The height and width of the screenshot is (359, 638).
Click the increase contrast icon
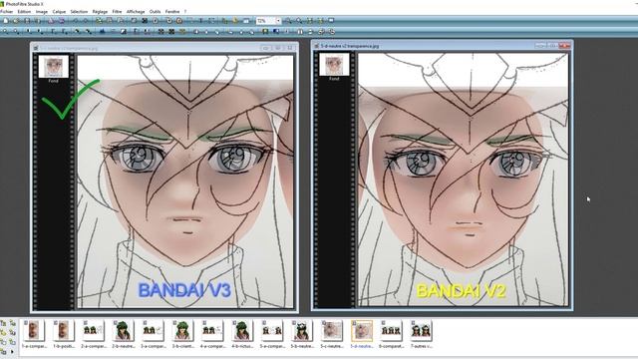[x=64, y=31]
